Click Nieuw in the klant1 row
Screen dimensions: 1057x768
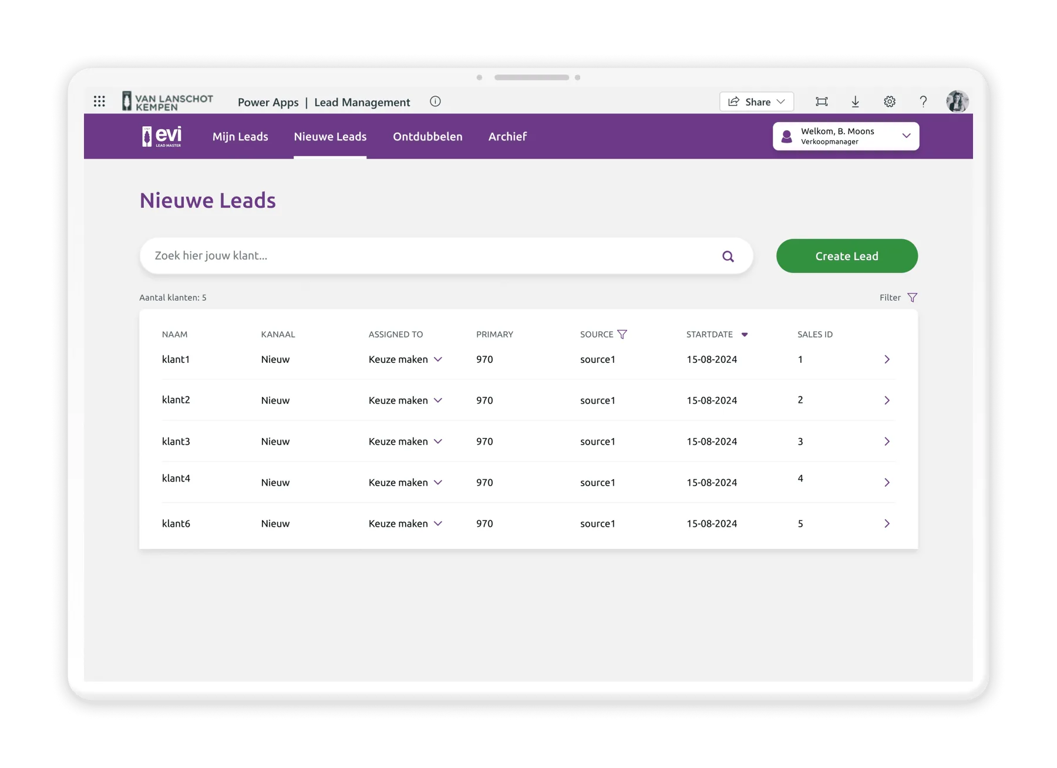(x=275, y=359)
